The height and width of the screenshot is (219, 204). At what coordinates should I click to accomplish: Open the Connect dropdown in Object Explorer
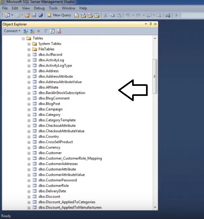pyautogui.click(x=12, y=31)
